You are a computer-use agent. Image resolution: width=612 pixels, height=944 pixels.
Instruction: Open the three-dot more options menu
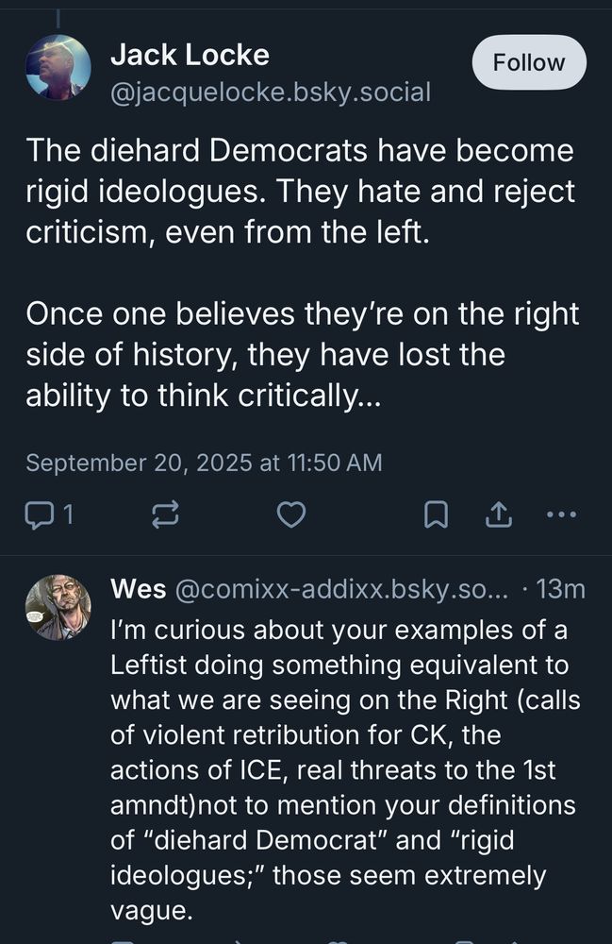point(561,515)
